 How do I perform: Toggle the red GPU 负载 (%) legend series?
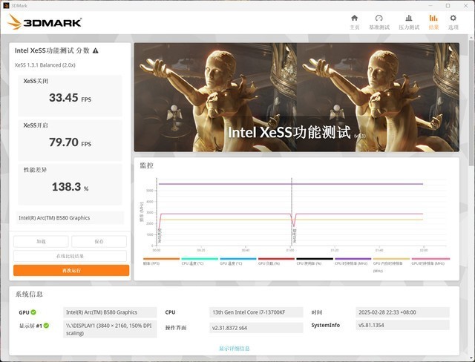(276, 262)
